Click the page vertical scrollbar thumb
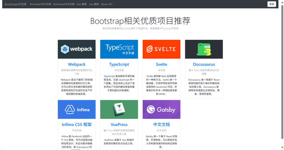 pyautogui.click(x=282, y=72)
